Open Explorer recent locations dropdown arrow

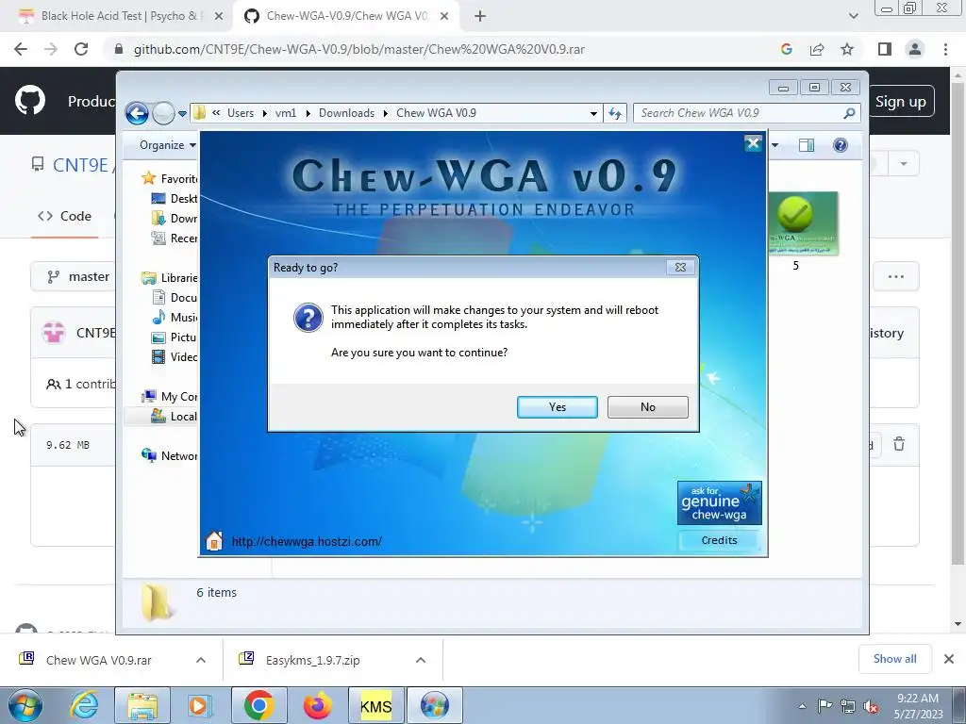click(x=182, y=114)
